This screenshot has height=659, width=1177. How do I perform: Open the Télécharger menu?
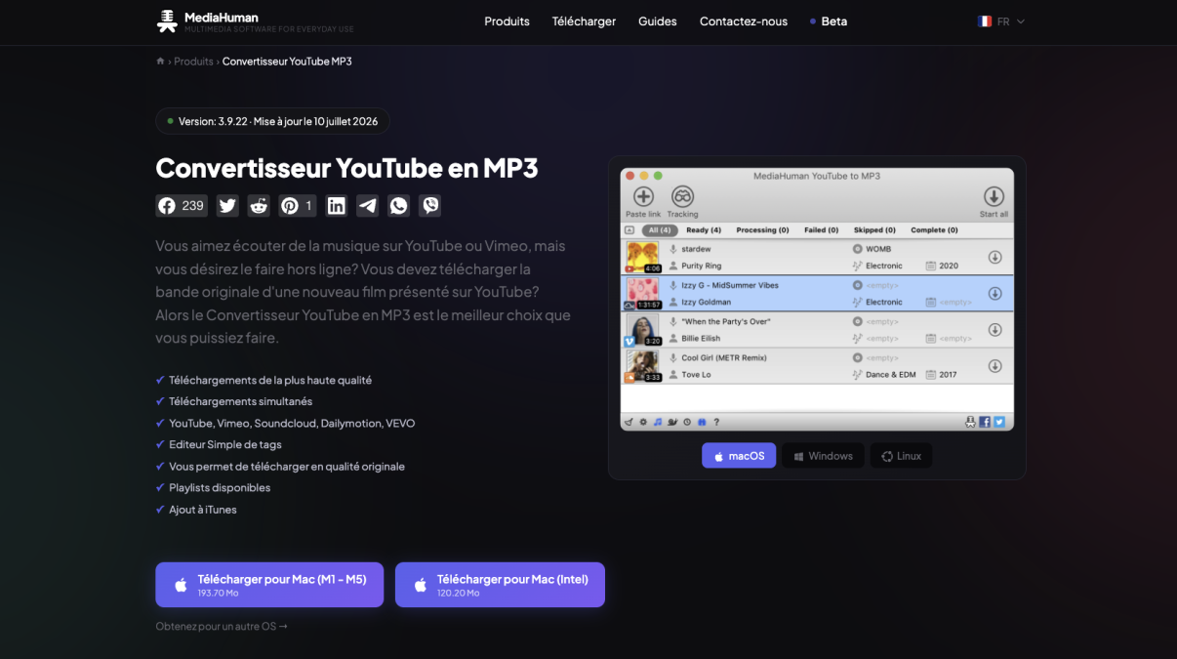(584, 21)
